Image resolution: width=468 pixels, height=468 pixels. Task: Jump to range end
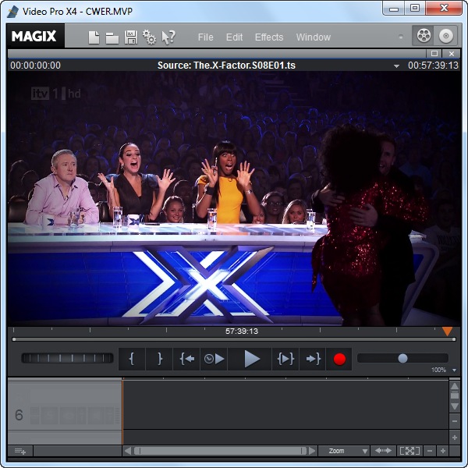(x=313, y=359)
